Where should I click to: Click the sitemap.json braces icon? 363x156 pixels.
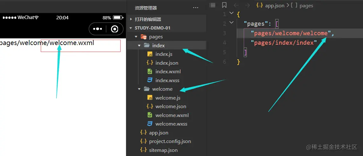click(143, 150)
